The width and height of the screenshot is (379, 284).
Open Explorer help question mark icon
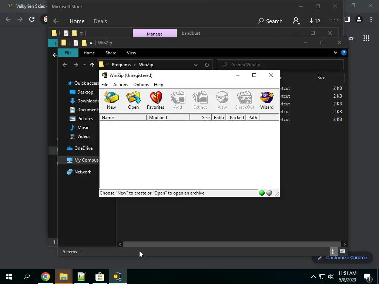(344, 53)
